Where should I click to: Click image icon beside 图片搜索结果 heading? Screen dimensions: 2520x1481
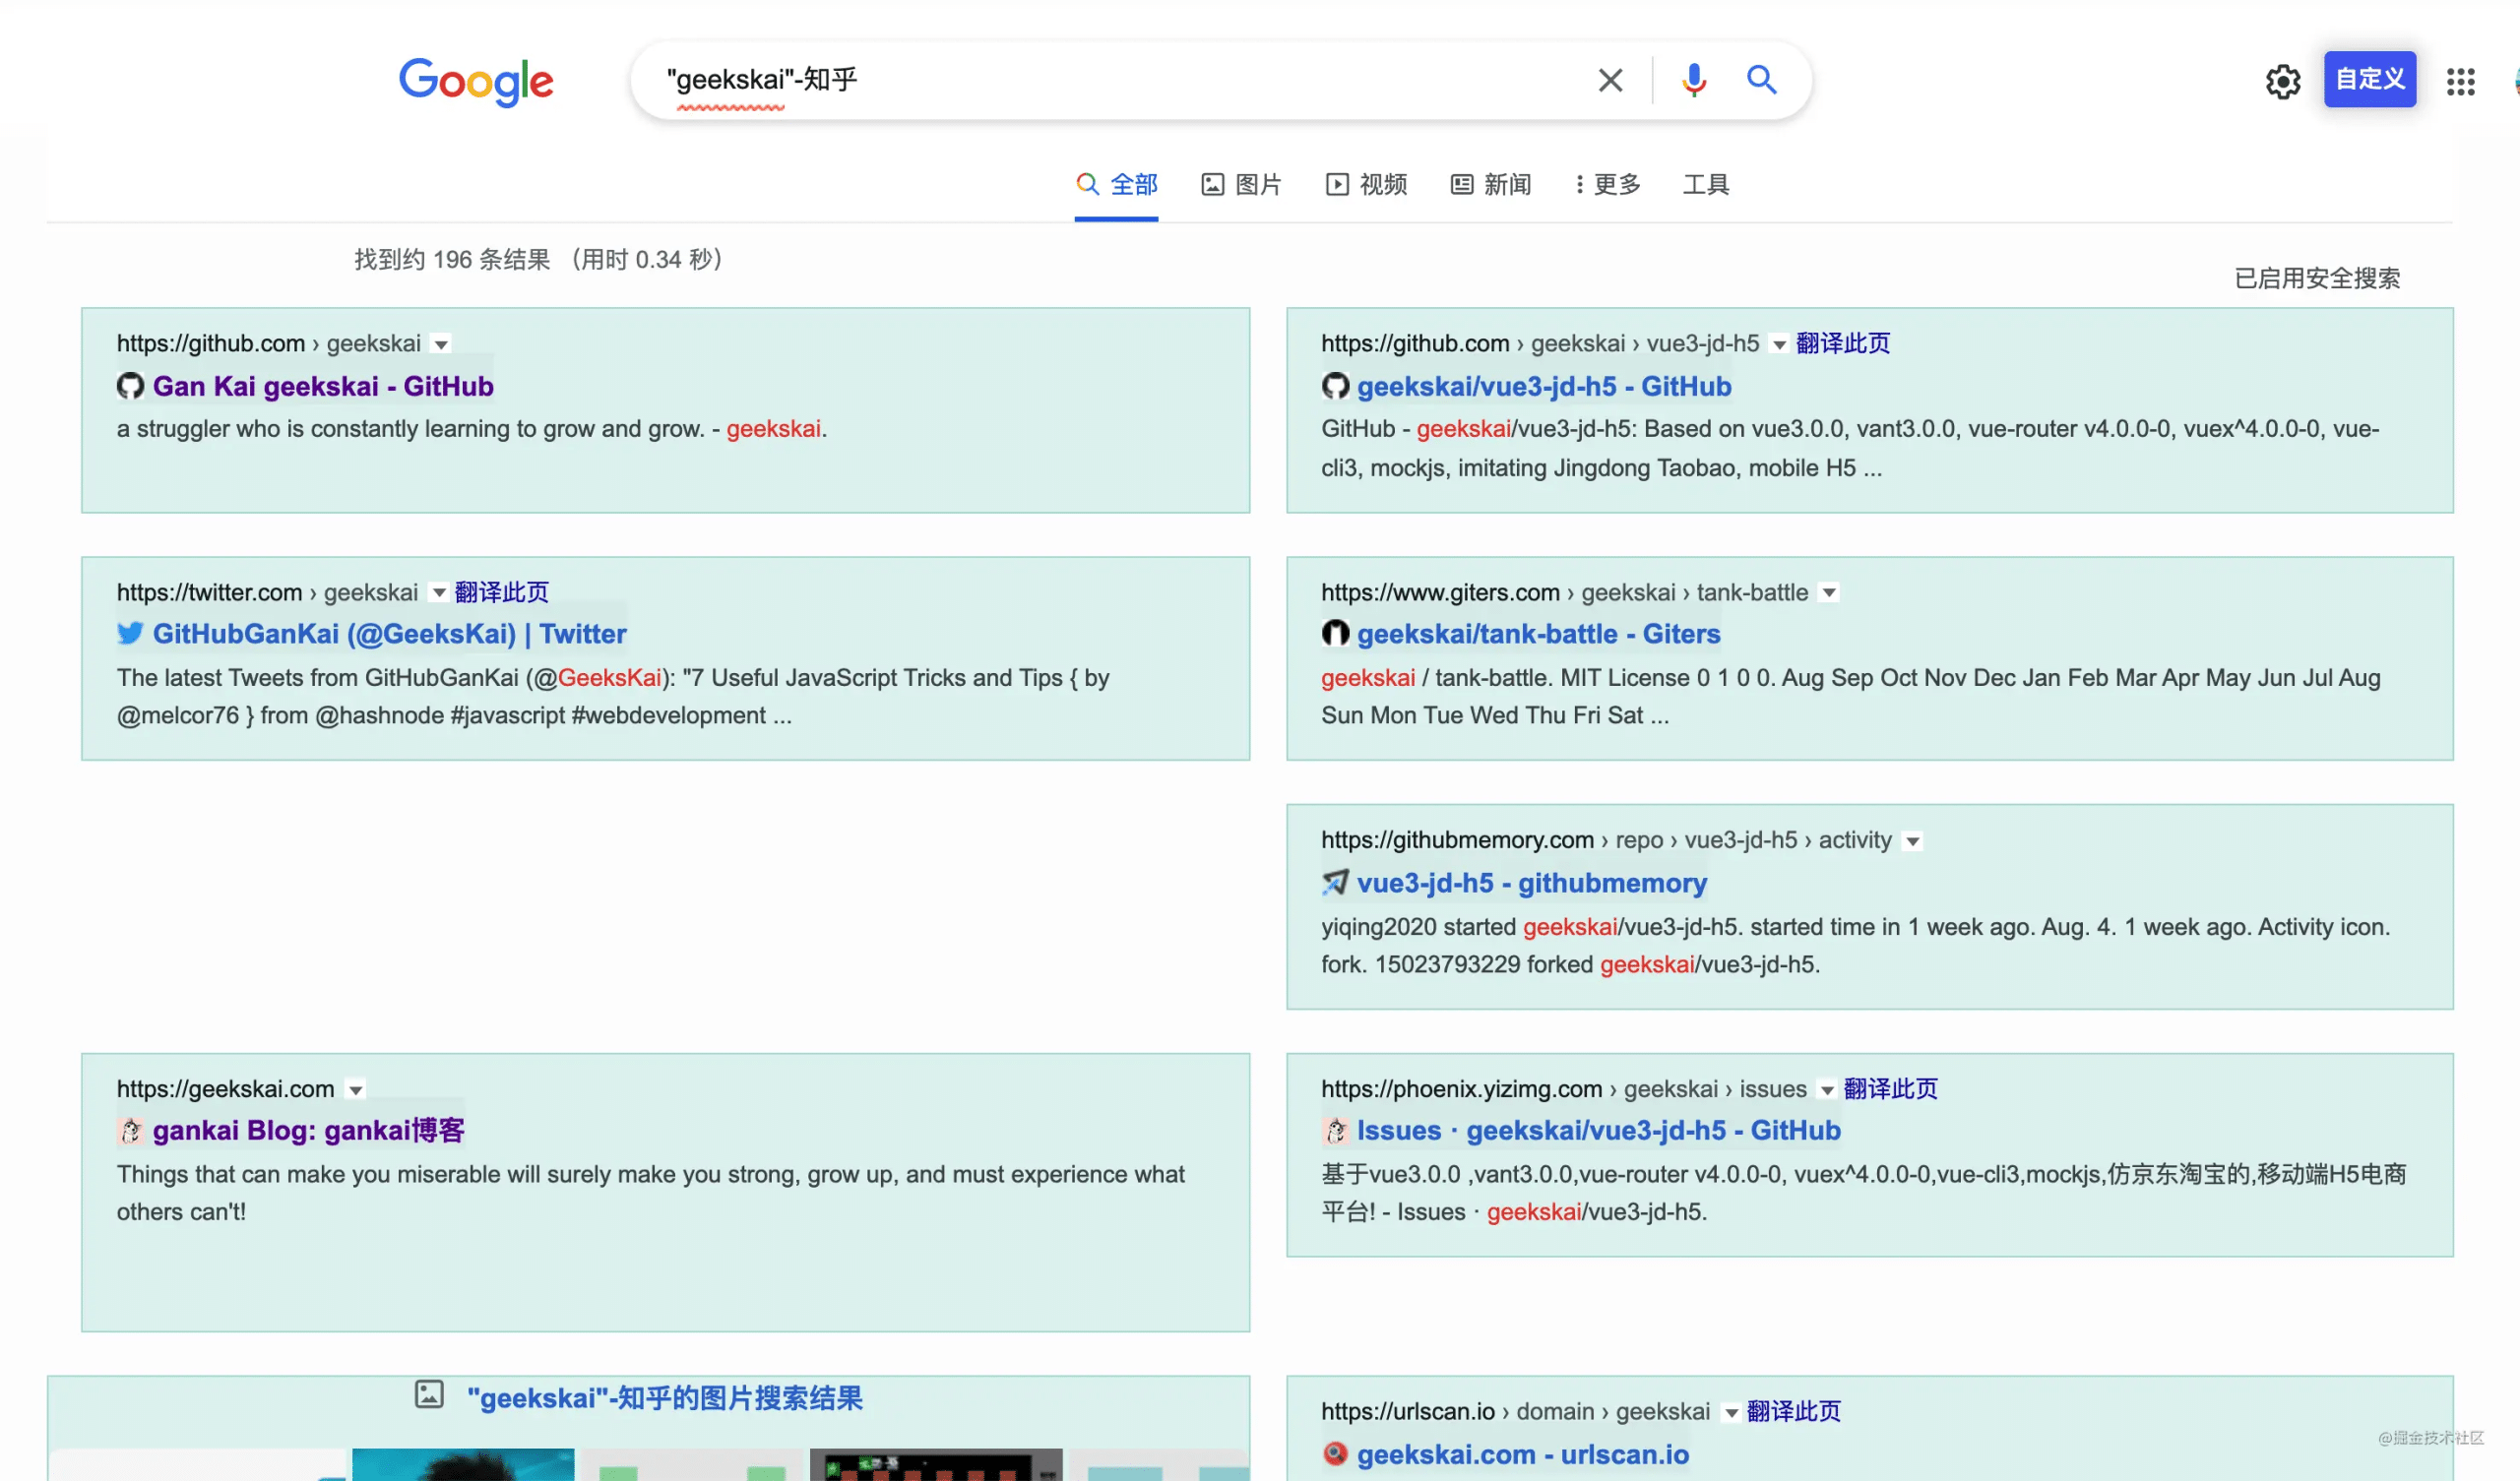(x=429, y=1394)
